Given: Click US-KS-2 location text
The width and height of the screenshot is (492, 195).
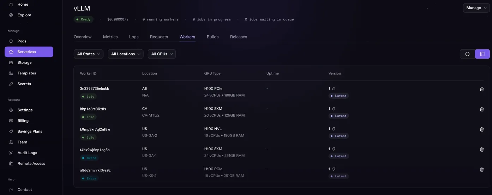Looking at the screenshot, I should [x=149, y=176].
